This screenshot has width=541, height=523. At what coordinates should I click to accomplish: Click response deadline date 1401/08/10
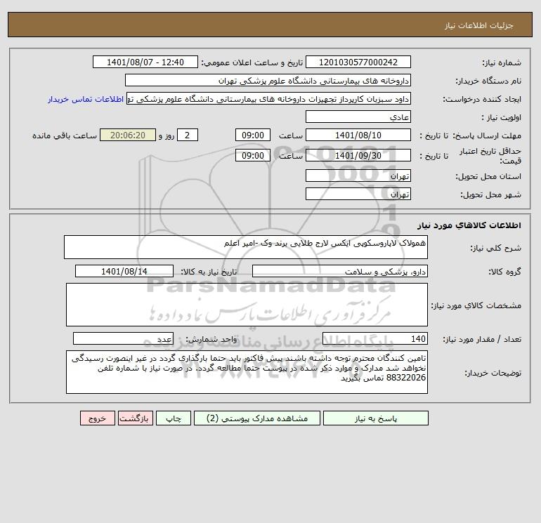pos(358,135)
